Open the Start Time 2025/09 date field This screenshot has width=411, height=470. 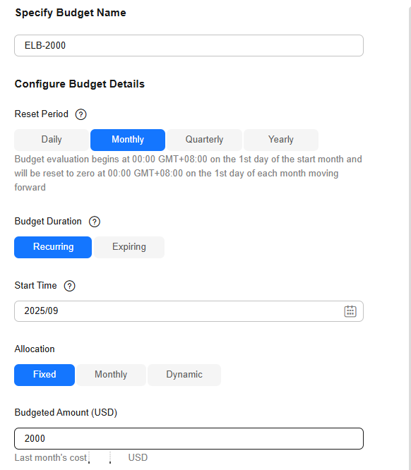189,311
